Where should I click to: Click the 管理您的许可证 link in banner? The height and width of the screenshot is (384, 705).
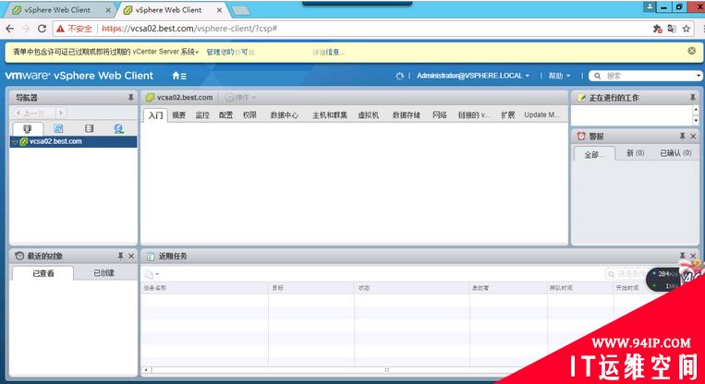point(230,52)
